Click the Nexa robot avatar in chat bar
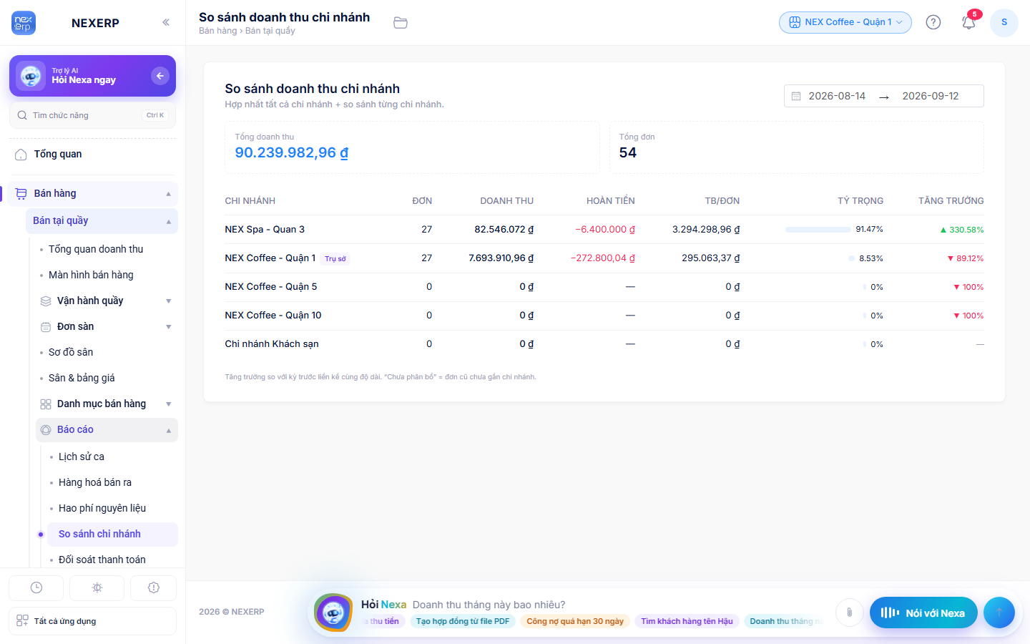Image resolution: width=1030 pixels, height=644 pixels. pyautogui.click(x=333, y=613)
